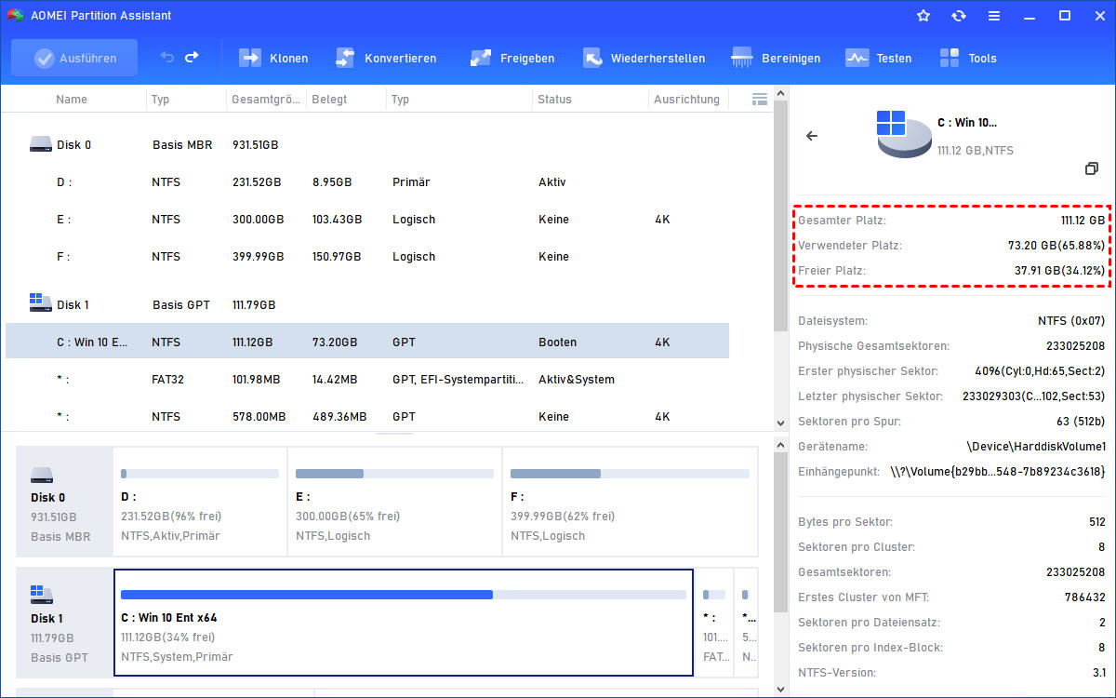
Task: Select Disk 0 block in disk map
Action: click(64, 501)
